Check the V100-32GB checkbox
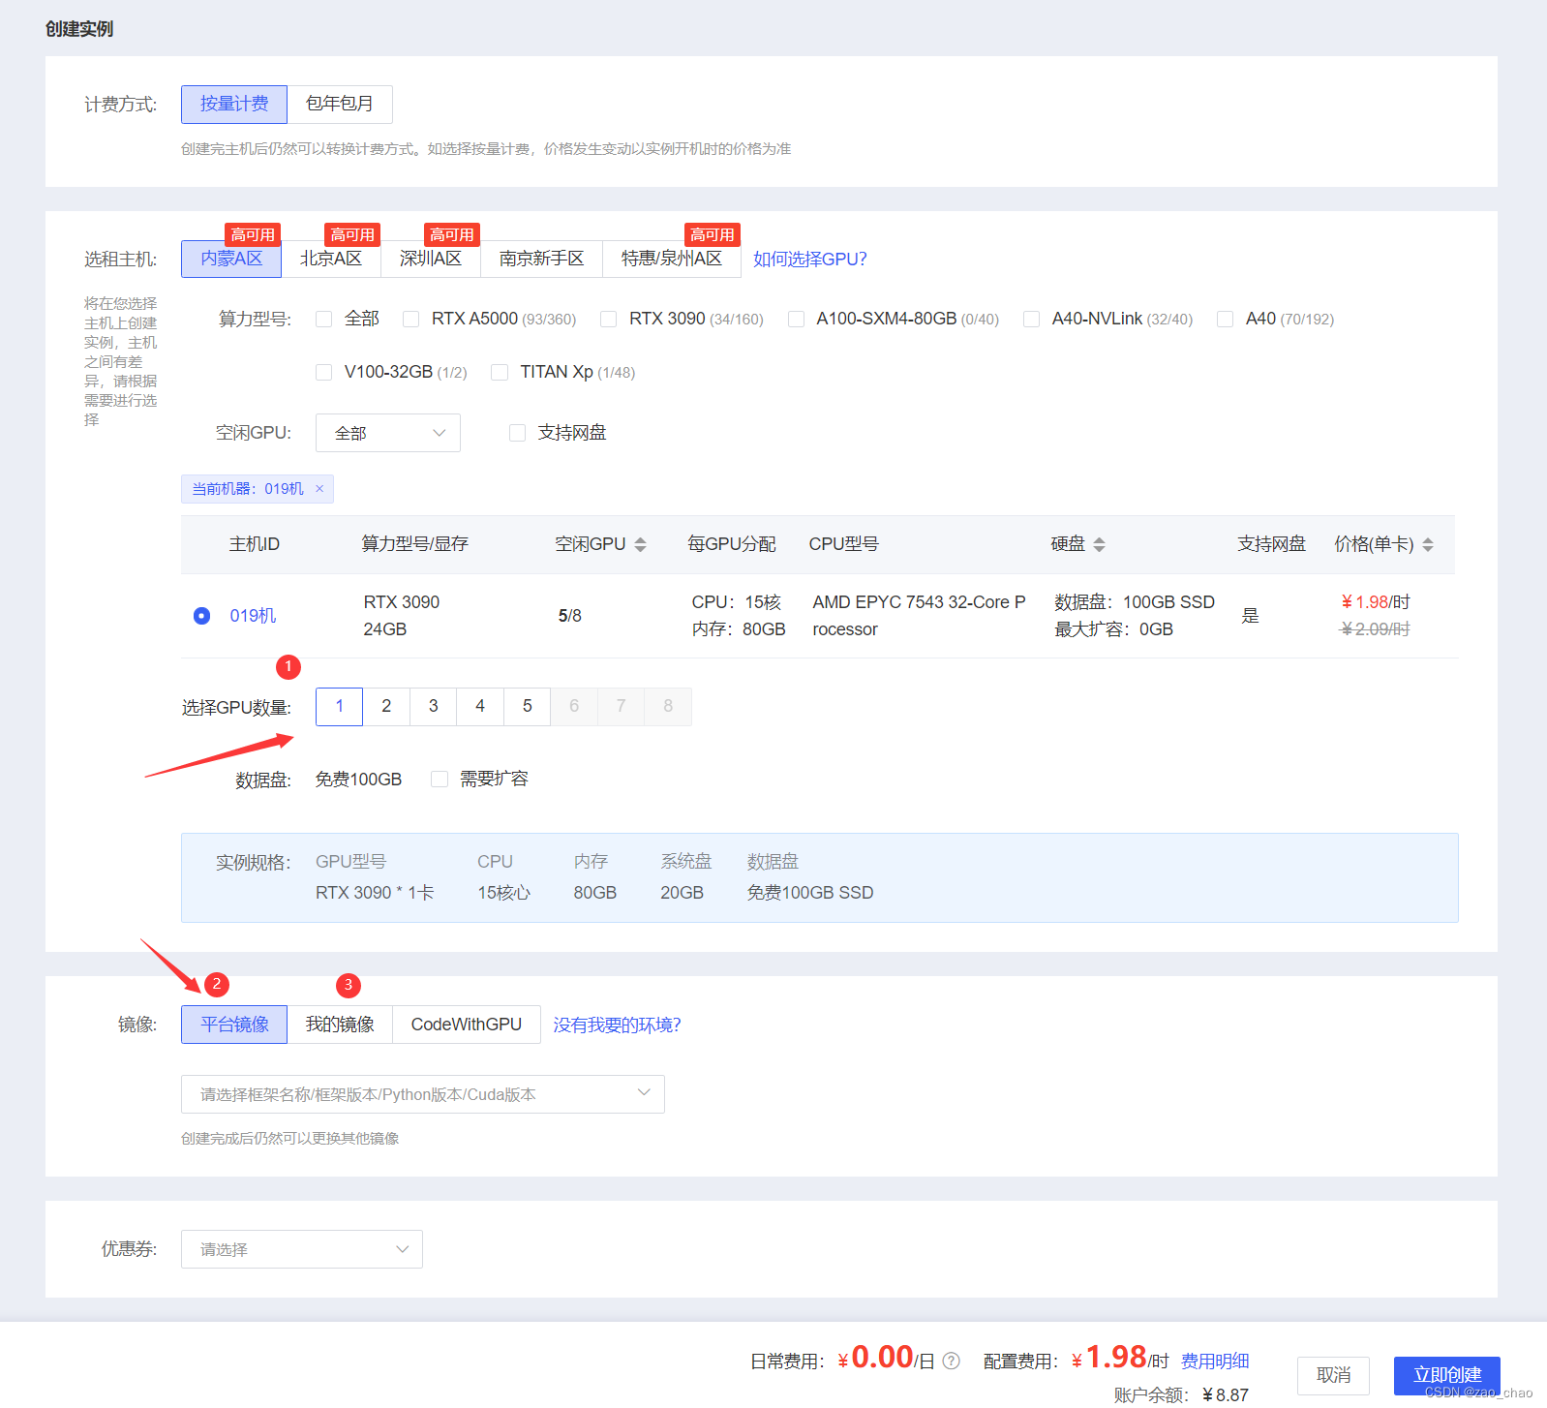Viewport: 1547px width, 1408px height. tap(324, 373)
